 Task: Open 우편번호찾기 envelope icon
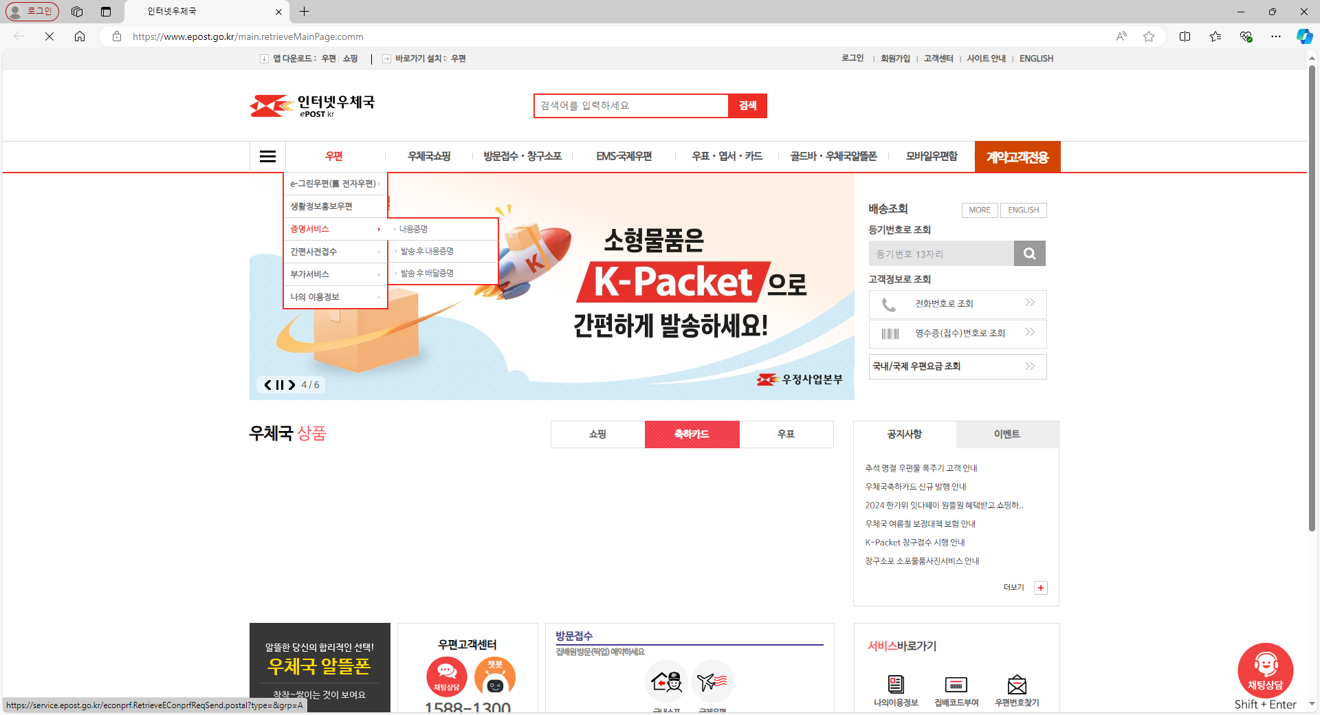point(1017,685)
